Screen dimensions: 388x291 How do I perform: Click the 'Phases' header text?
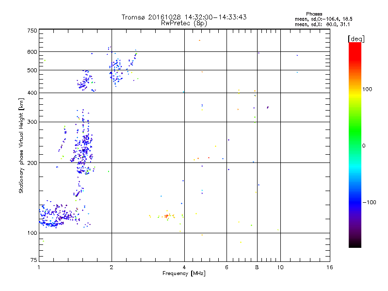coord(314,14)
